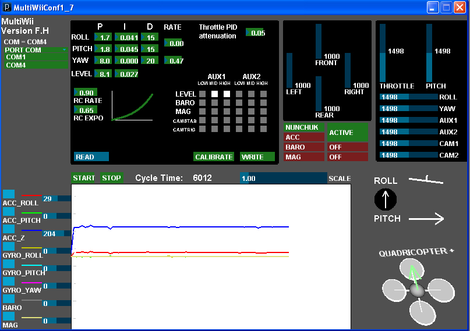Click the ROLL D value 15
Image resolution: width=470 pixels, height=331 pixels.
pyautogui.click(x=150, y=37)
